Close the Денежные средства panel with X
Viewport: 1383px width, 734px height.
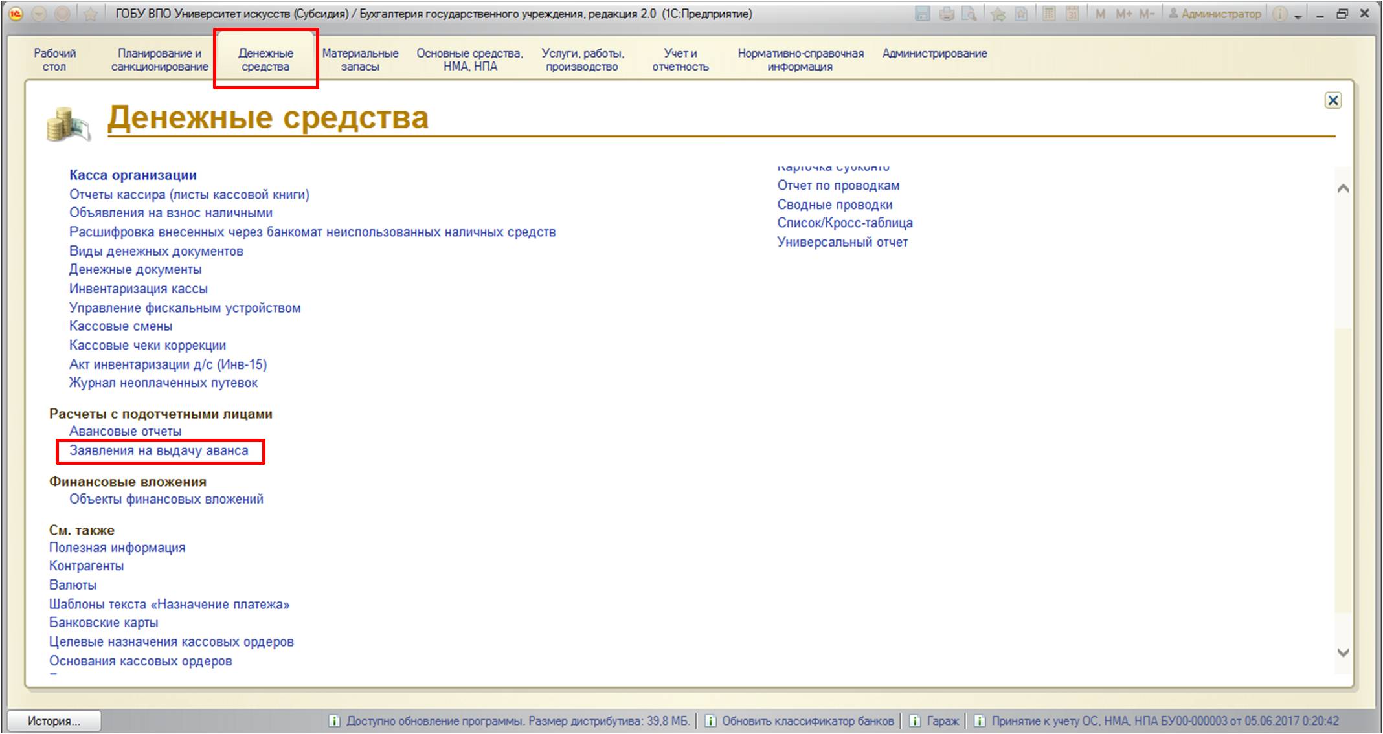pos(1332,100)
